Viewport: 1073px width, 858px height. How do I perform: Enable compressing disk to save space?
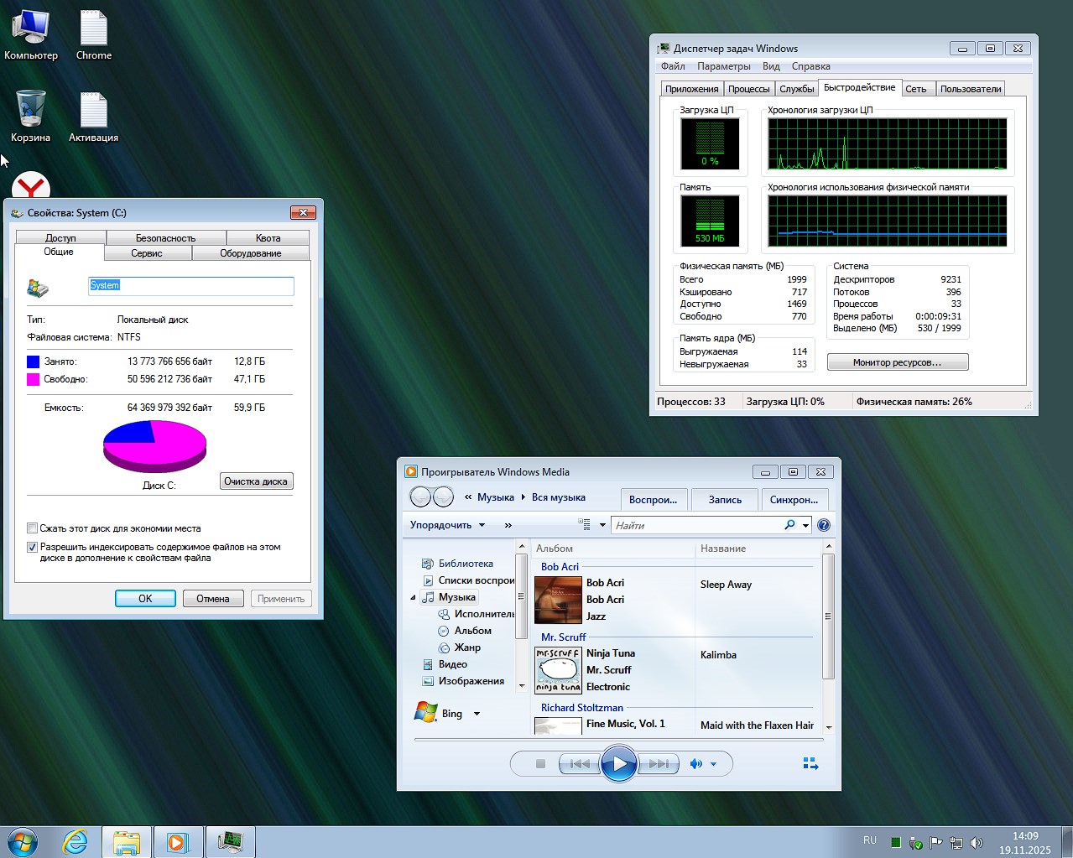coord(32,528)
